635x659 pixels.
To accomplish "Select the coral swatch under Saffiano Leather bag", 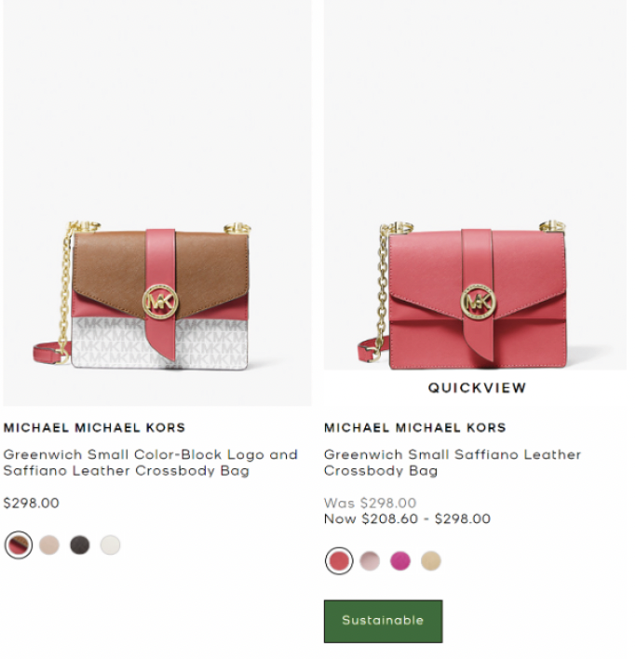I will [x=339, y=561].
